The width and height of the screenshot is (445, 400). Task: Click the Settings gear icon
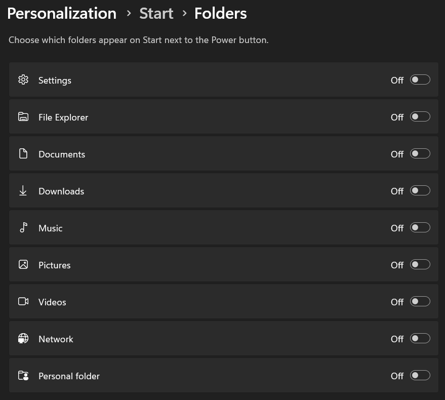tap(23, 80)
